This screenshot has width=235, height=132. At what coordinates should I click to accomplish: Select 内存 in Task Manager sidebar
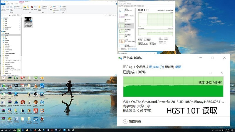(127, 16)
